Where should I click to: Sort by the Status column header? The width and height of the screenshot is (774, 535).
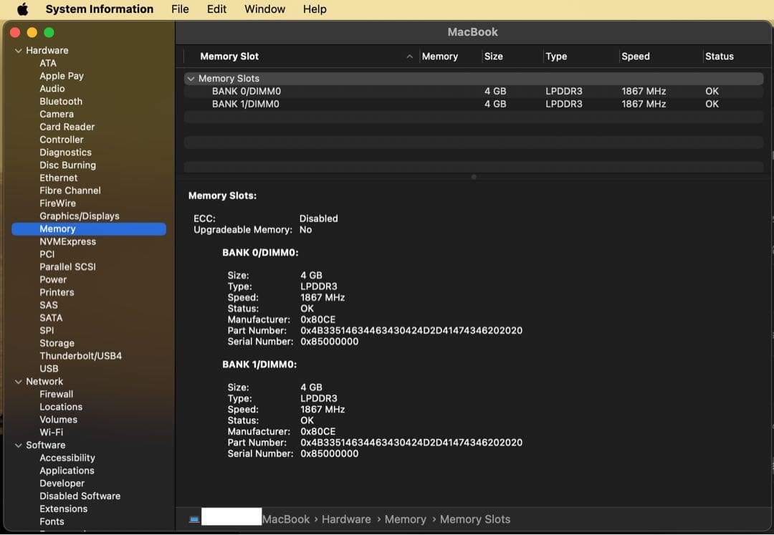pos(720,57)
